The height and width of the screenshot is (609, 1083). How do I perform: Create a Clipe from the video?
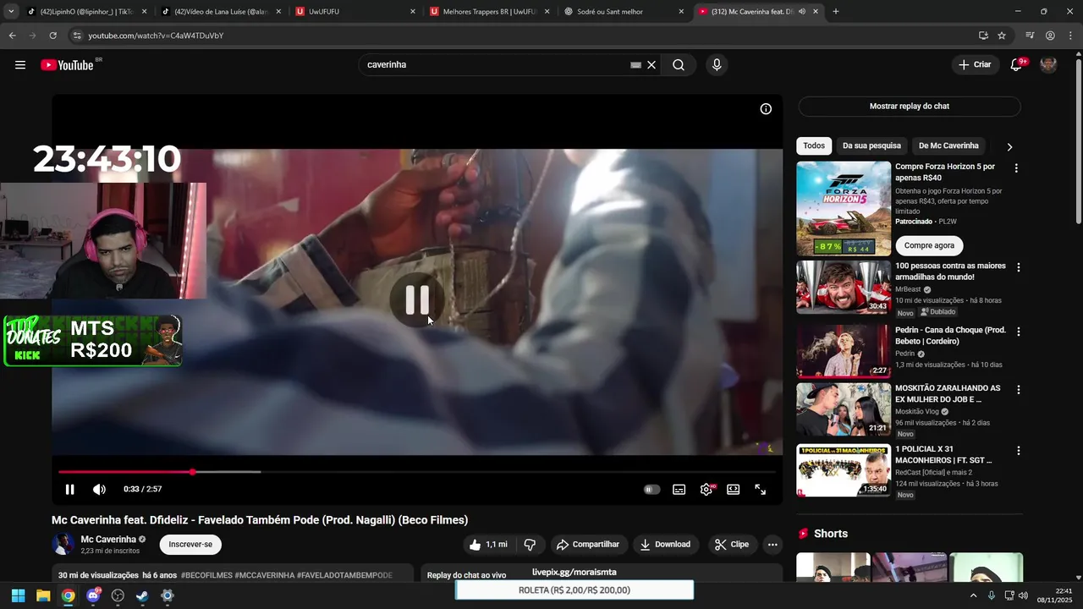point(732,545)
